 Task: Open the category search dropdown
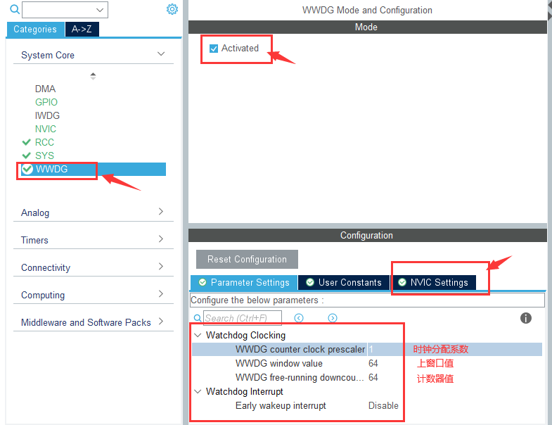coord(101,10)
